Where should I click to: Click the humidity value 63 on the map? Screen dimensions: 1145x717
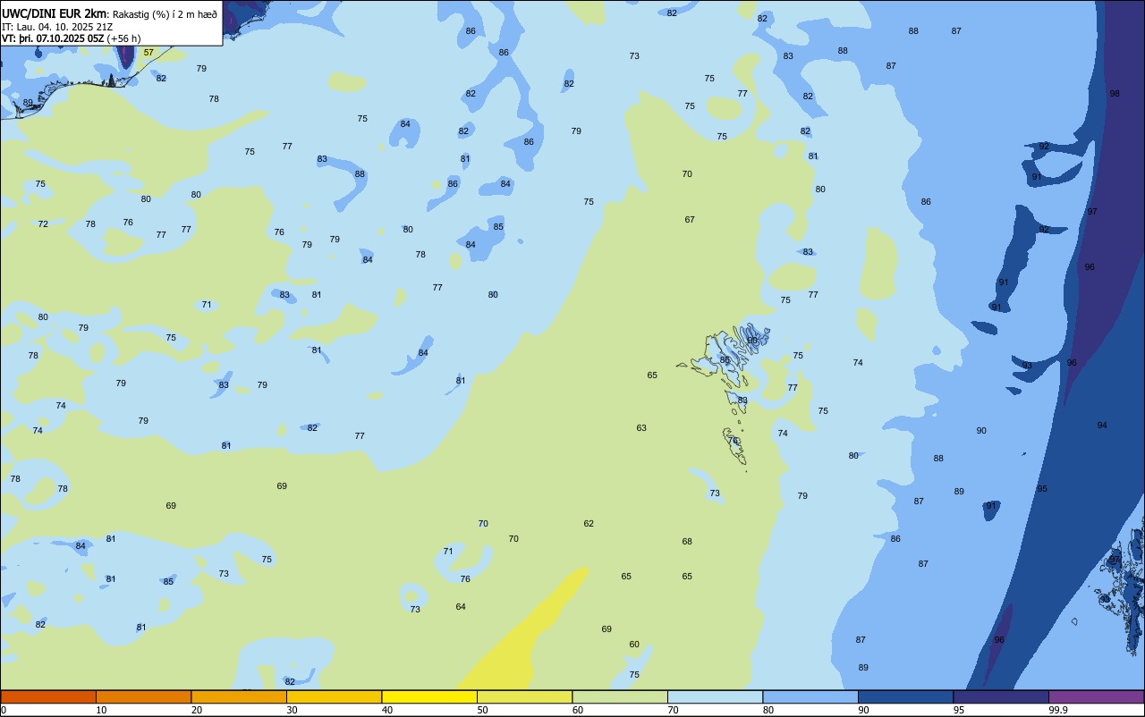click(641, 428)
